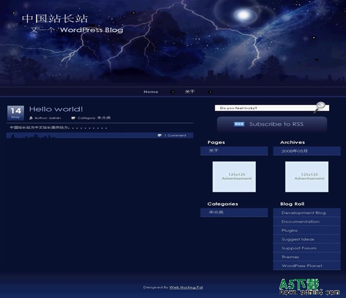
Task: Open the 关于 navigation menu item
Action: [x=190, y=91]
